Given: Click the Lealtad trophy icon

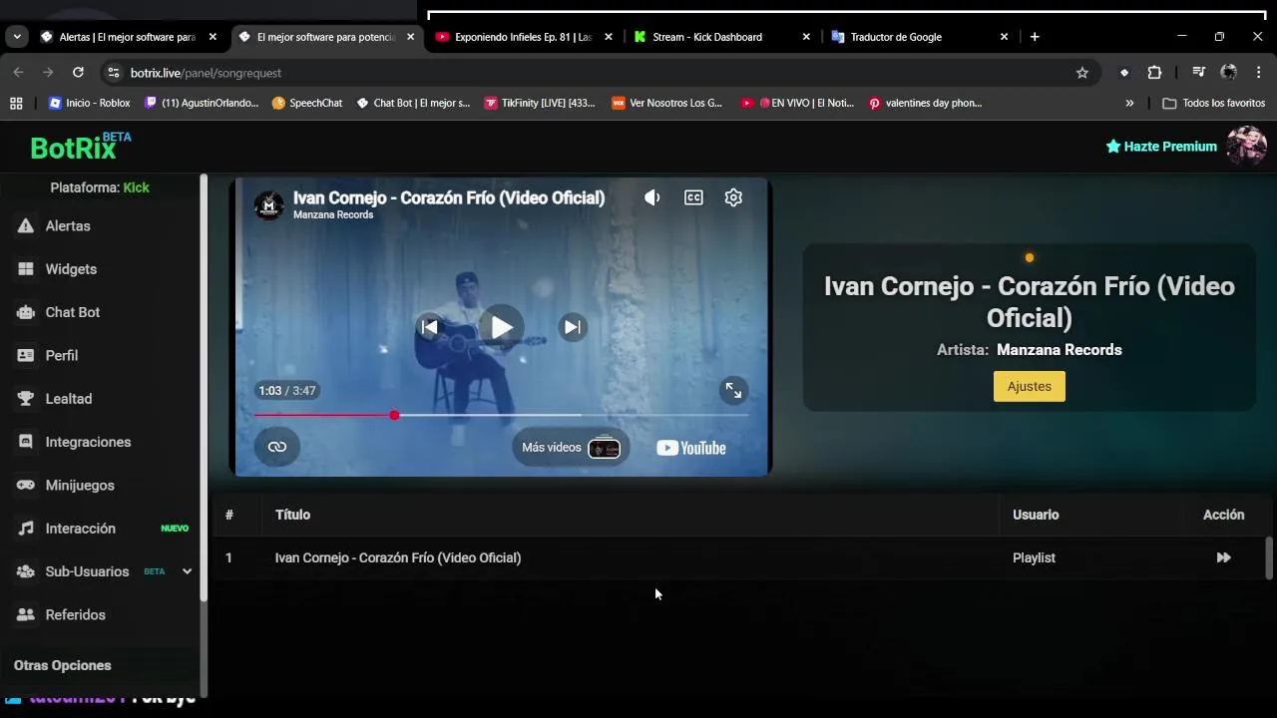Looking at the screenshot, I should (26, 399).
